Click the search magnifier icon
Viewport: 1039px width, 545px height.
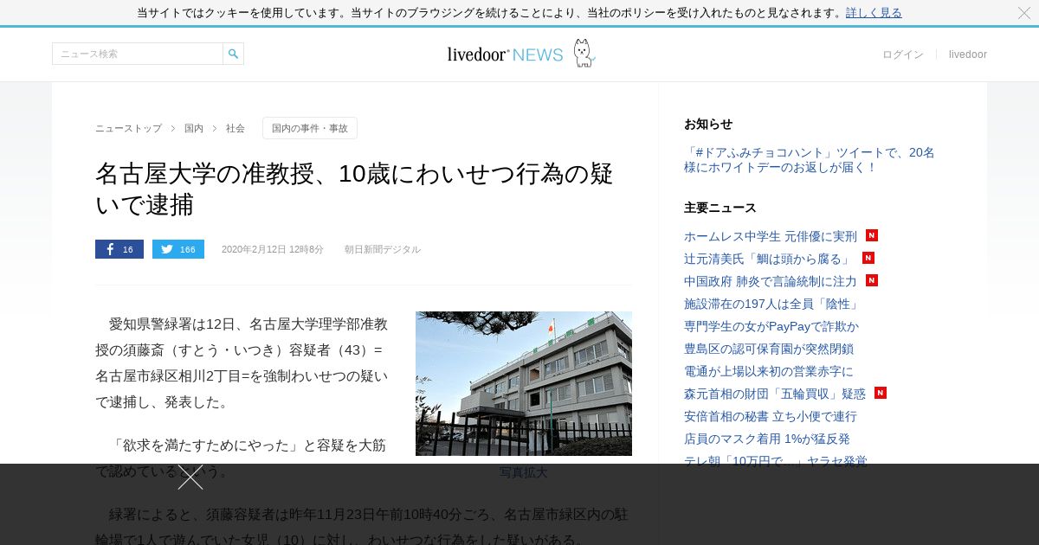(233, 54)
